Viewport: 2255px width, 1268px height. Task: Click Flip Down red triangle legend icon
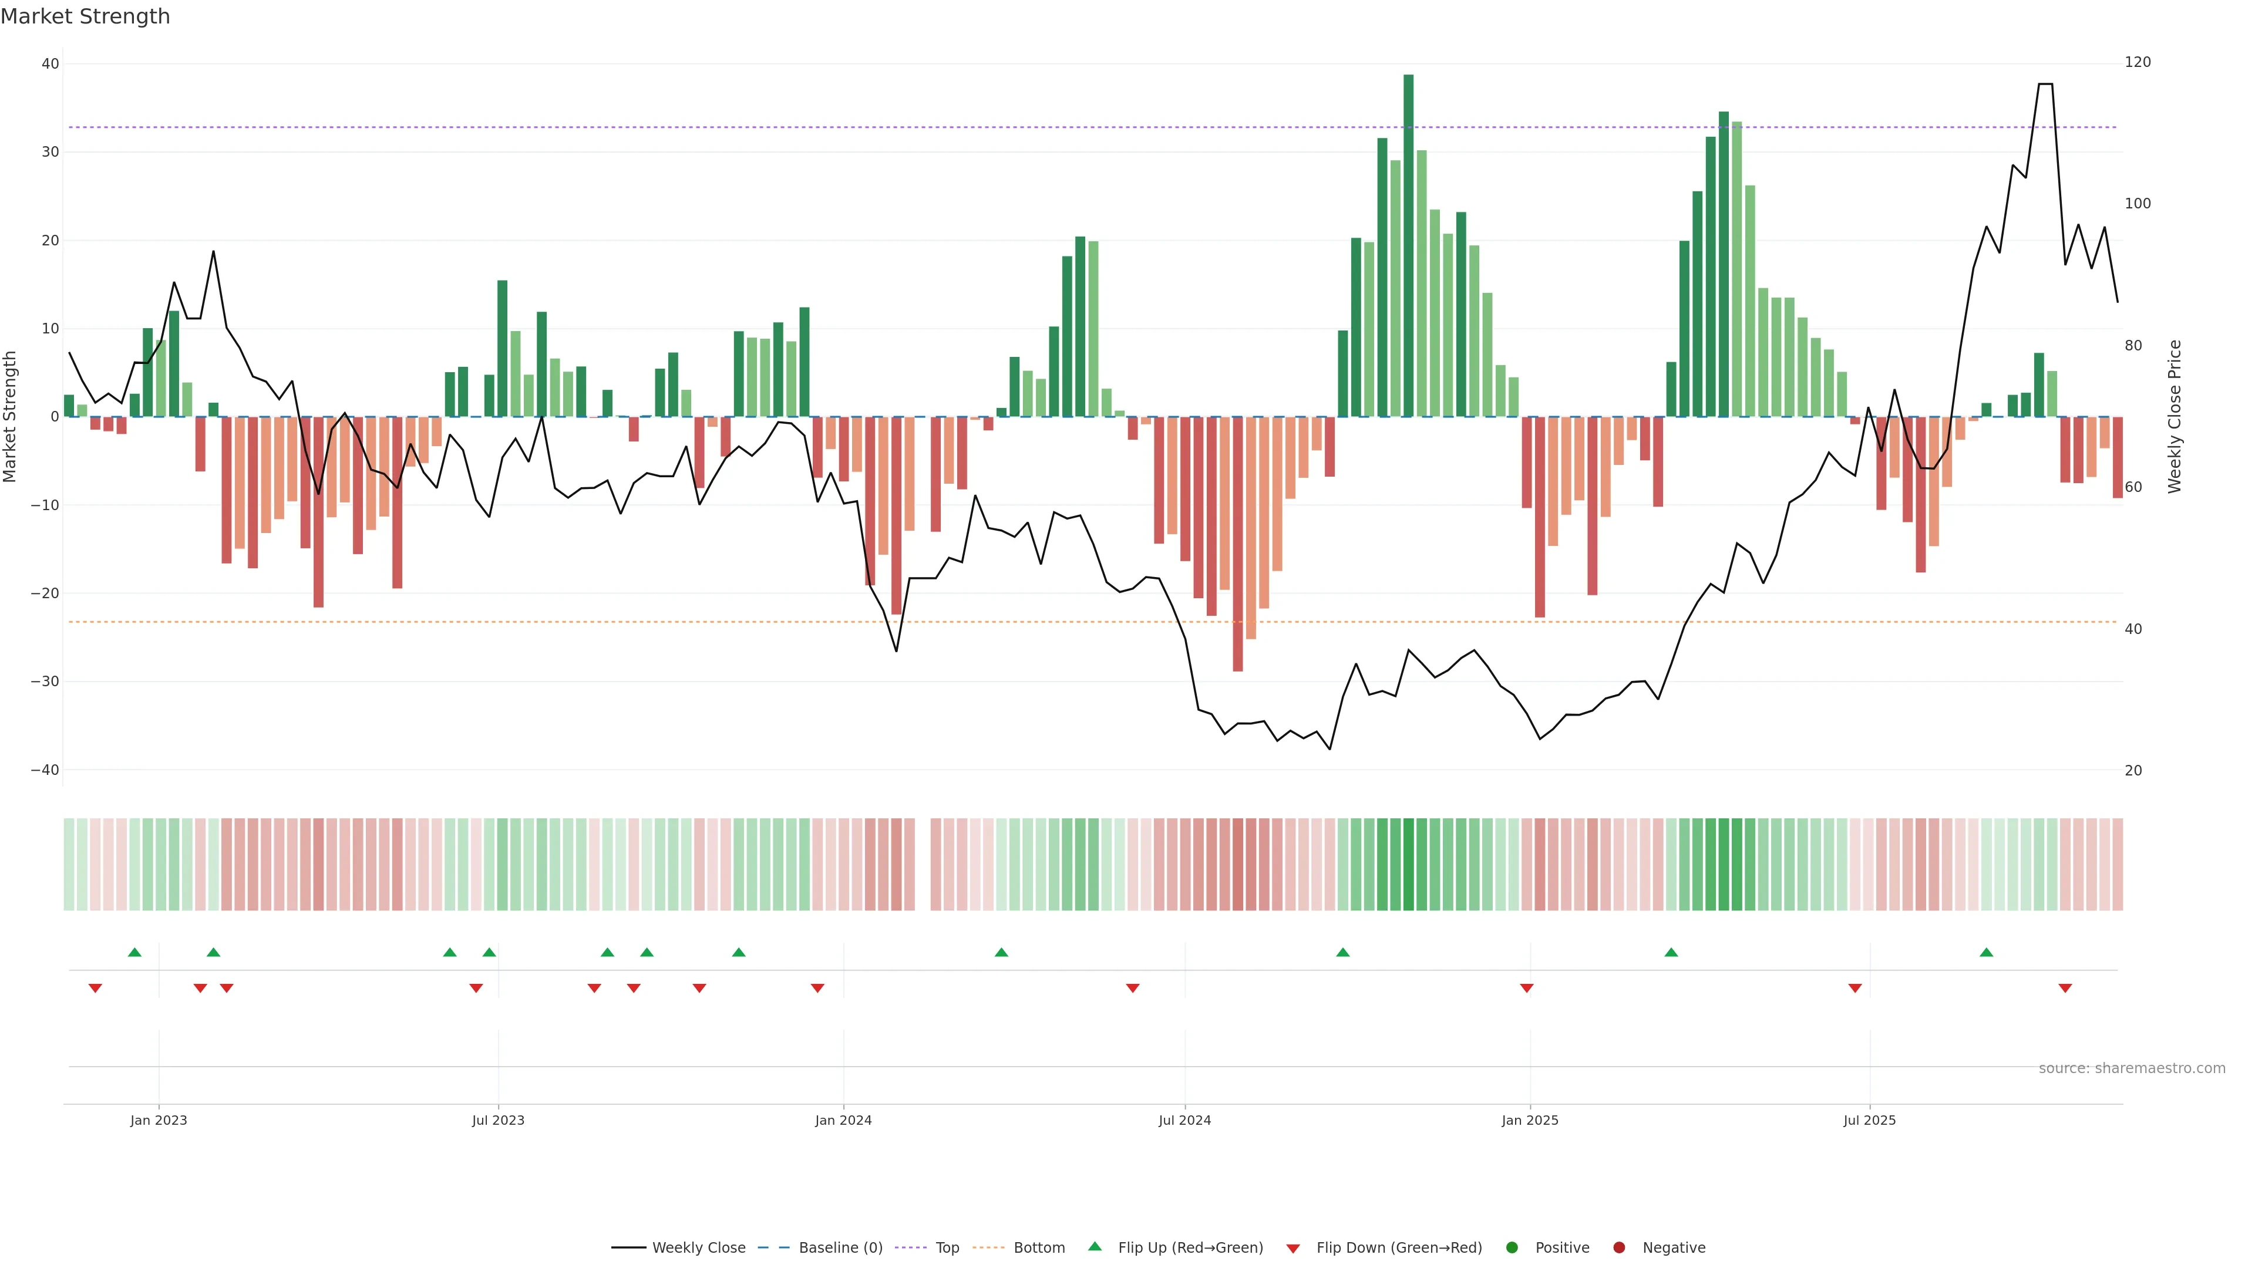(x=1293, y=1249)
